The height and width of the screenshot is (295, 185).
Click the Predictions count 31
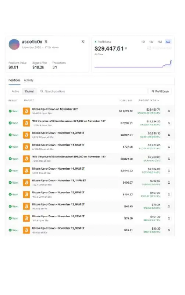[x=59, y=65]
